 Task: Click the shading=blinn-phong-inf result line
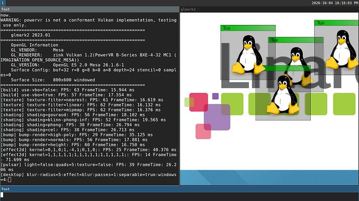click(x=83, y=120)
